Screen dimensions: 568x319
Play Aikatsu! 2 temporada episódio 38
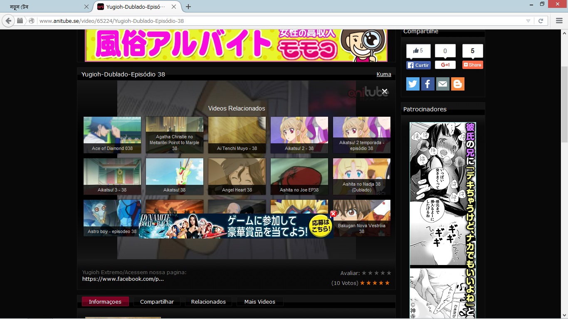point(362,135)
